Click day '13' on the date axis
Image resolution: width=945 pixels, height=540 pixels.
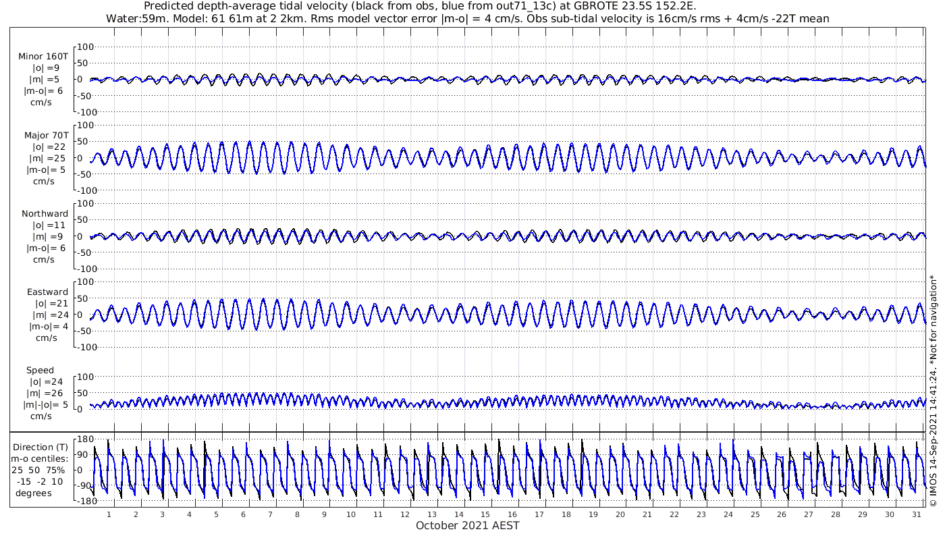click(432, 514)
